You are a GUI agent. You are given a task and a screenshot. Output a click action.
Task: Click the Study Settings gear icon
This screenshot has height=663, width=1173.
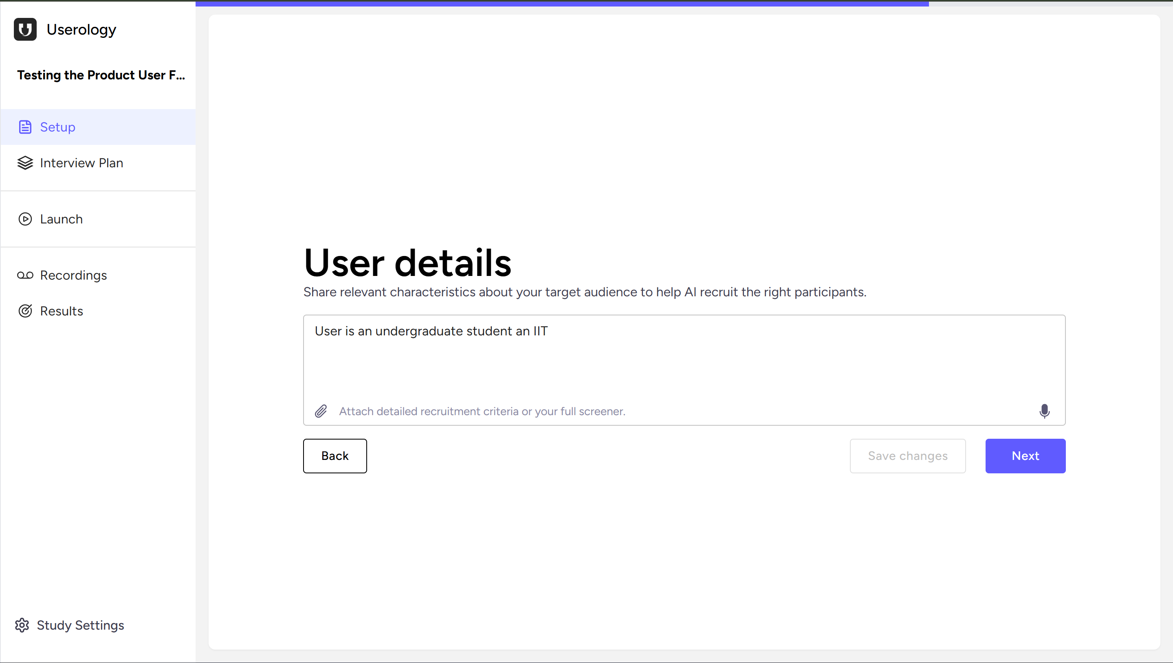coord(22,625)
